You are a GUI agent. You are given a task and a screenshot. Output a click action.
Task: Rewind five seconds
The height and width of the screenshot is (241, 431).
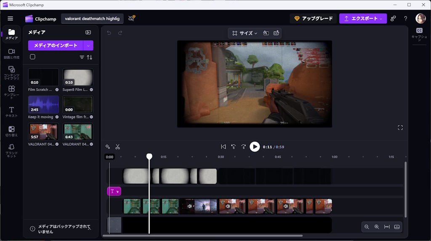pyautogui.click(x=233, y=147)
